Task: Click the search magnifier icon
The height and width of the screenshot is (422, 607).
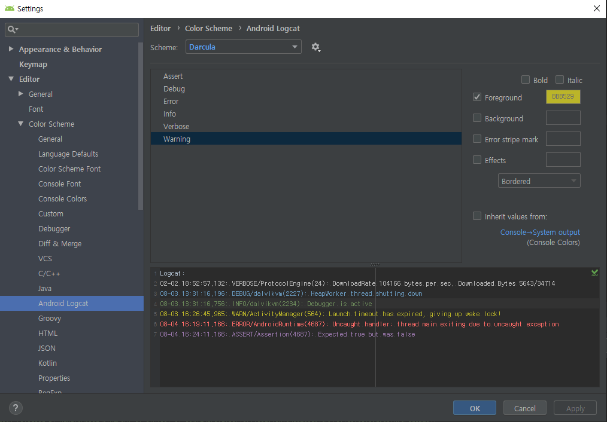Action: (13, 29)
